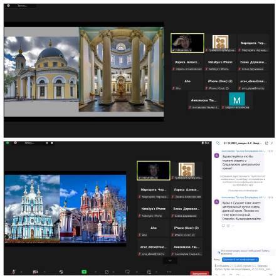
Task: Click Запись recording label in upper window
Action: pyautogui.click(x=22, y=6)
